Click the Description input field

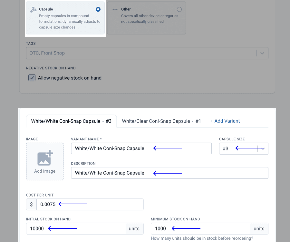click(x=169, y=173)
